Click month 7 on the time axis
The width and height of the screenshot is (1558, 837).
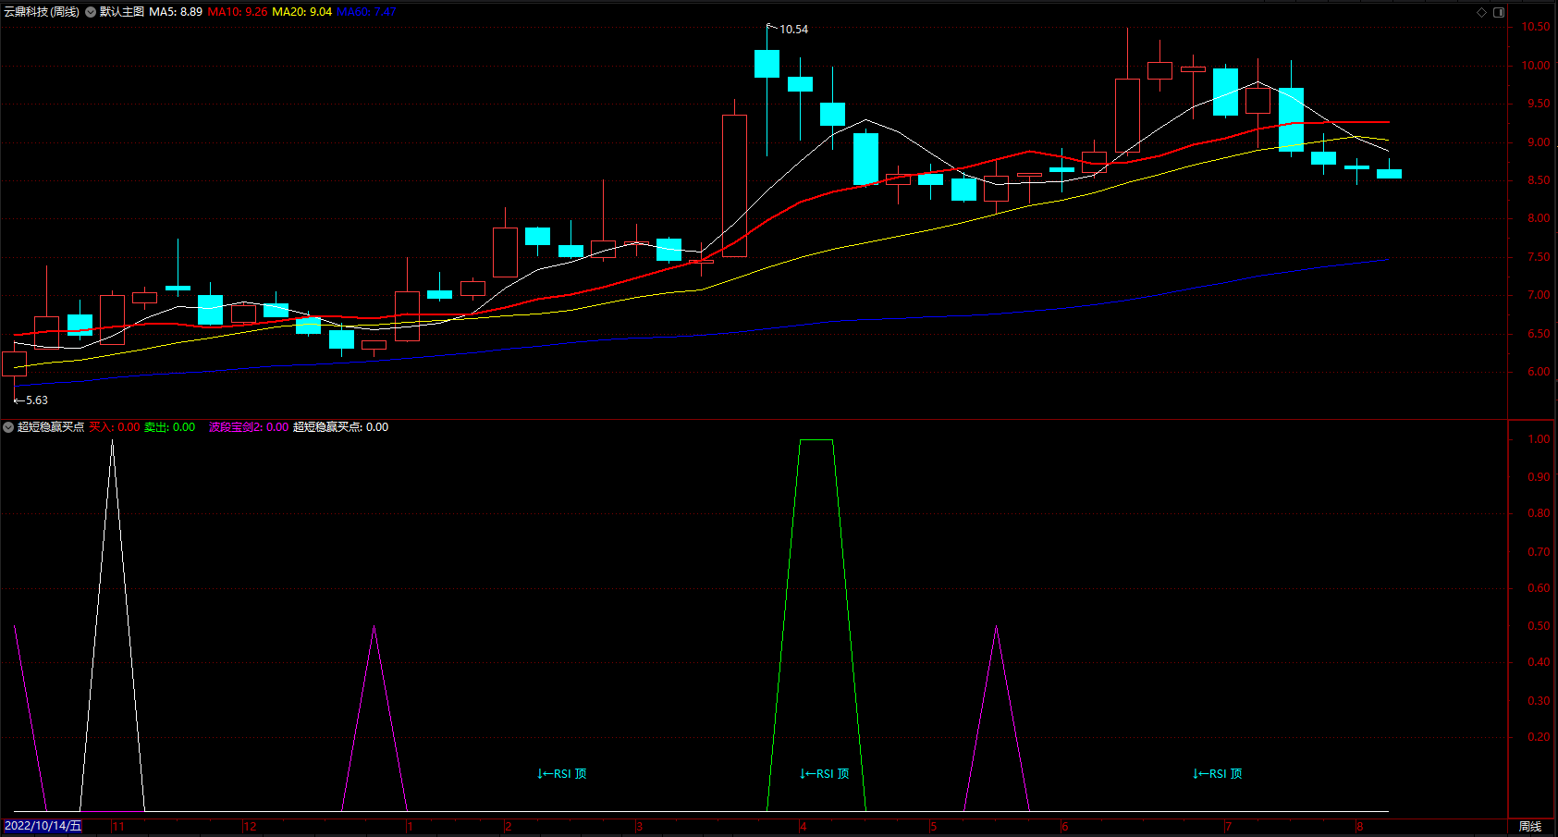[1229, 827]
